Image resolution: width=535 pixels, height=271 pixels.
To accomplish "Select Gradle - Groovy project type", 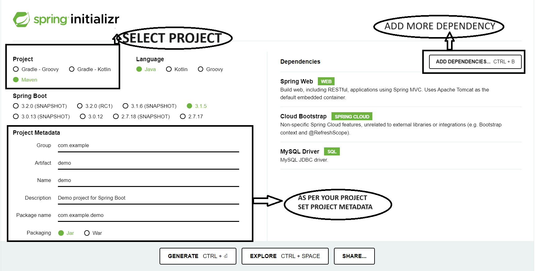I will (x=16, y=69).
